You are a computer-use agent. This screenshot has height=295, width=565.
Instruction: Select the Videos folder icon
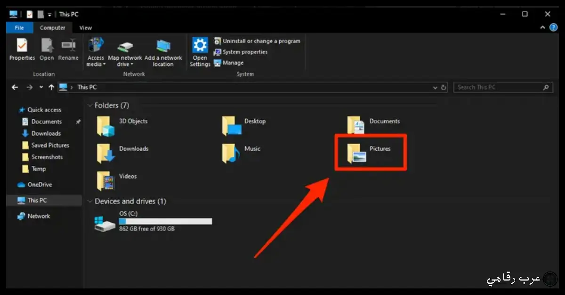tap(106, 181)
